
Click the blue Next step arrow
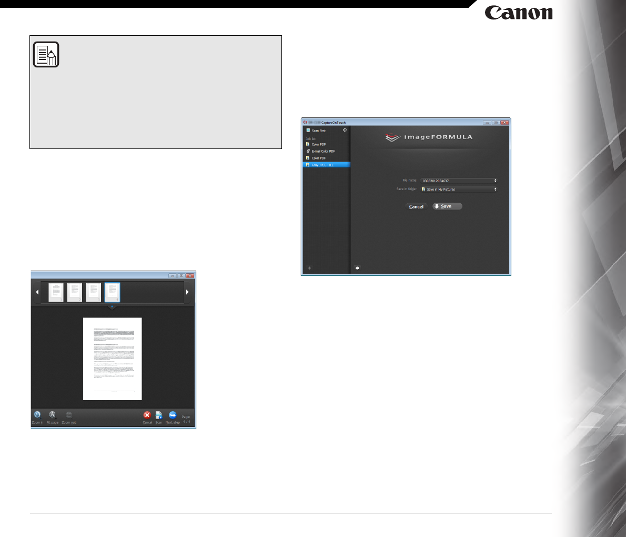(x=173, y=415)
